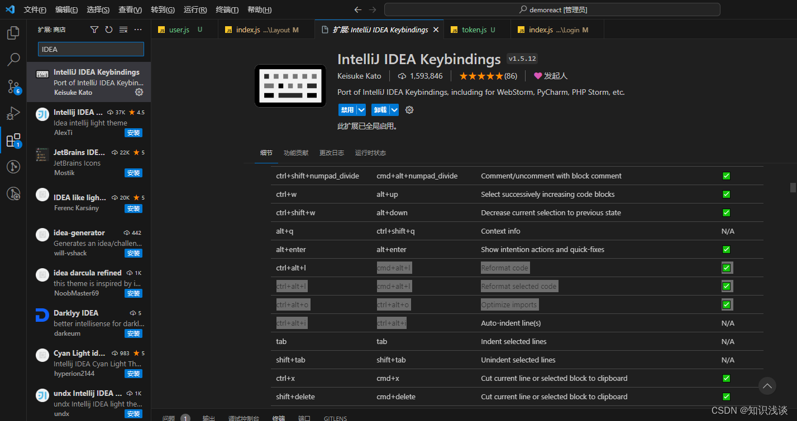The width and height of the screenshot is (797, 421).
Task: Click the download count 1,593,846
Action: click(420, 76)
